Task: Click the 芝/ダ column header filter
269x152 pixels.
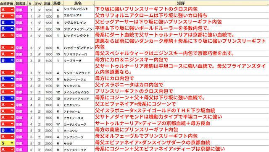Action: [x=39, y=4]
